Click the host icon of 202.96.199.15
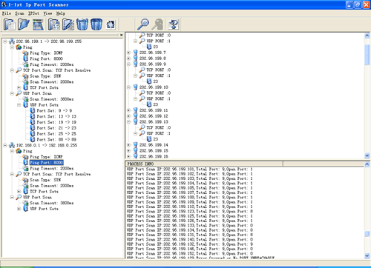 tap(135, 150)
